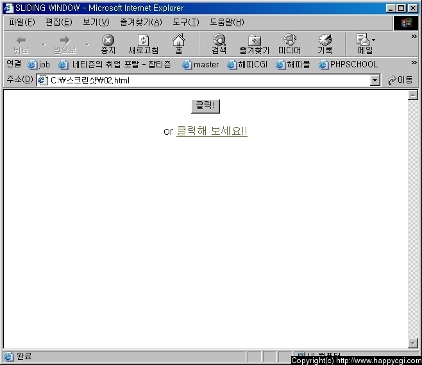This screenshot has height=365, width=422.
Task: Open the 도구(T) menu
Action: click(186, 22)
